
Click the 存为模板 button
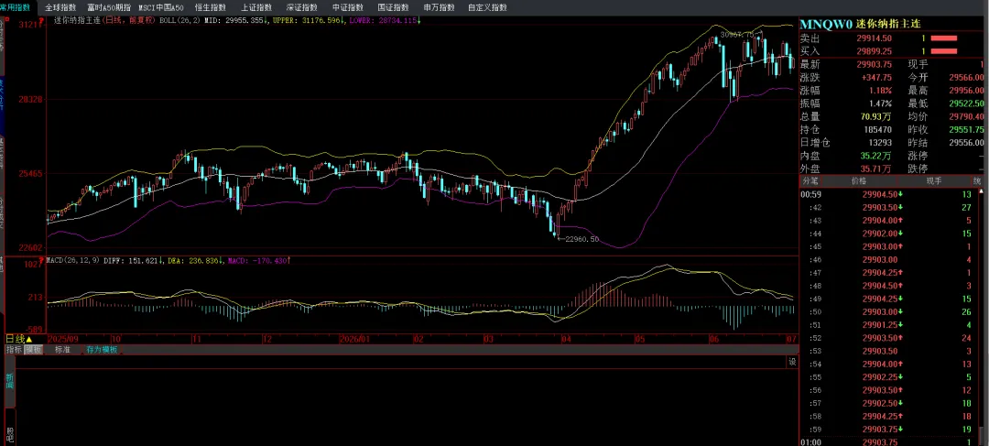coord(102,350)
